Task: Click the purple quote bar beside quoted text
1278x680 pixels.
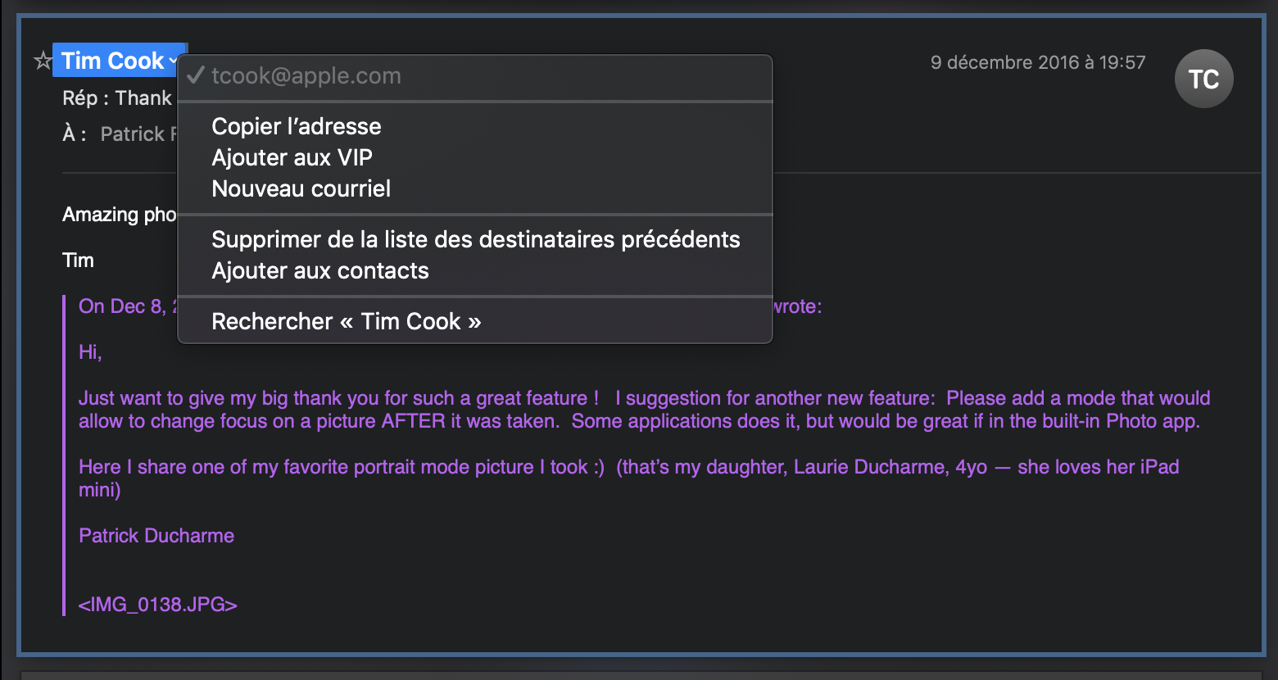Action: tap(64, 456)
